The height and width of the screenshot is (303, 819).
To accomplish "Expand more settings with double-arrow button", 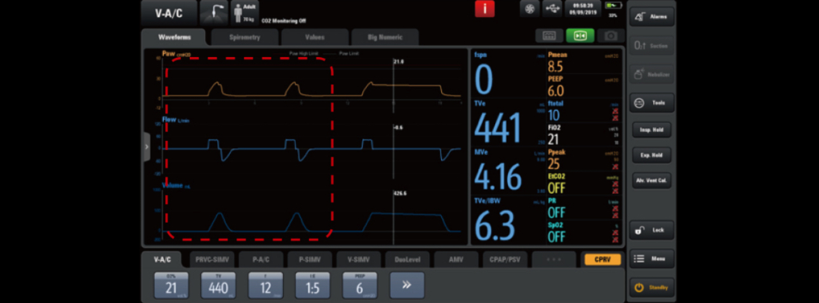I will 406,285.
